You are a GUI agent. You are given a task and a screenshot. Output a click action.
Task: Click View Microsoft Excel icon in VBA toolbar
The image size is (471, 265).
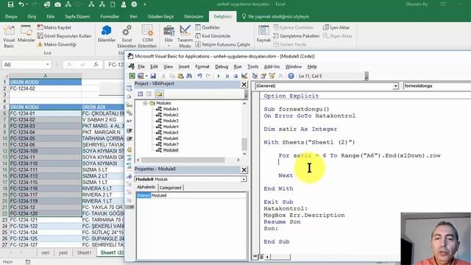click(132, 76)
